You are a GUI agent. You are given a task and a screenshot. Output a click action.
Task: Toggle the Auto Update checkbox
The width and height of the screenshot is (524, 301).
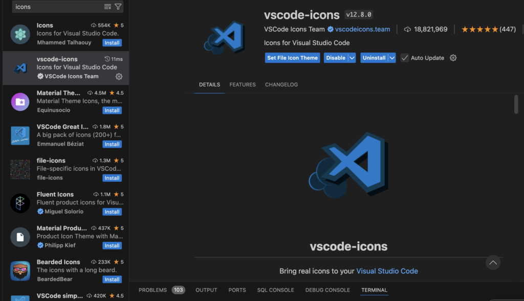pyautogui.click(x=405, y=58)
